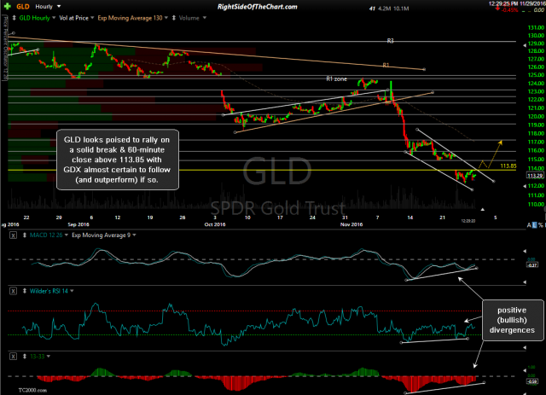This screenshot has width=546, height=395.
Task: Click the left arrow beside the 112.00 price
Action: click(525, 186)
